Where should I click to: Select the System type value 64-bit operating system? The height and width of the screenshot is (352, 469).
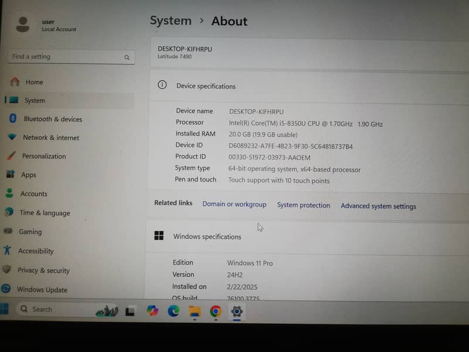click(x=294, y=169)
